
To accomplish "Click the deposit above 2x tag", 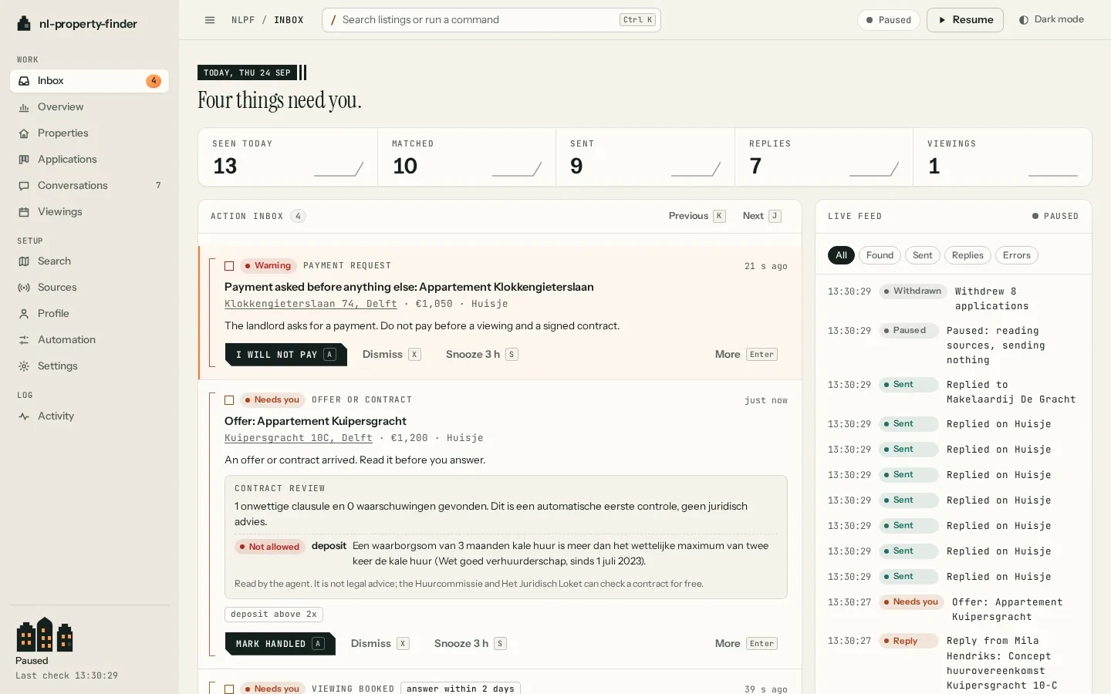I will [274, 615].
